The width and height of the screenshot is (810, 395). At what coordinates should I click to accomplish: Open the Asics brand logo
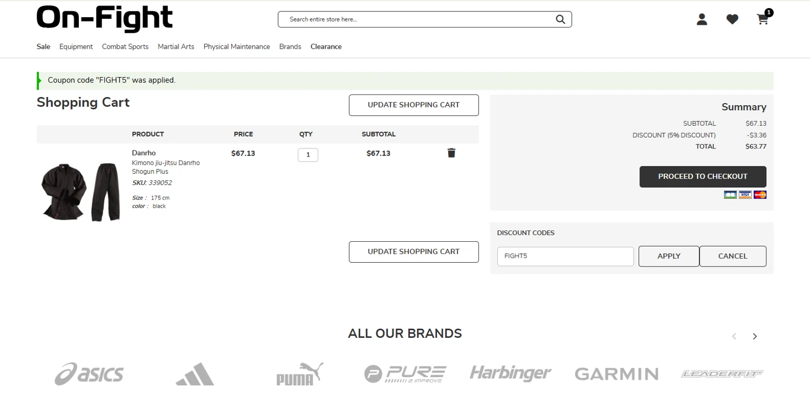tap(89, 373)
